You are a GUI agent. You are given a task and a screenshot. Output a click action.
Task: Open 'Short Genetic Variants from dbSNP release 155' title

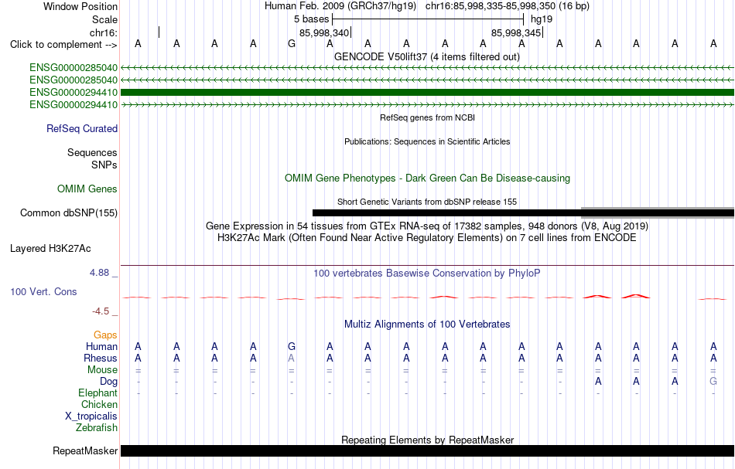pos(427,202)
